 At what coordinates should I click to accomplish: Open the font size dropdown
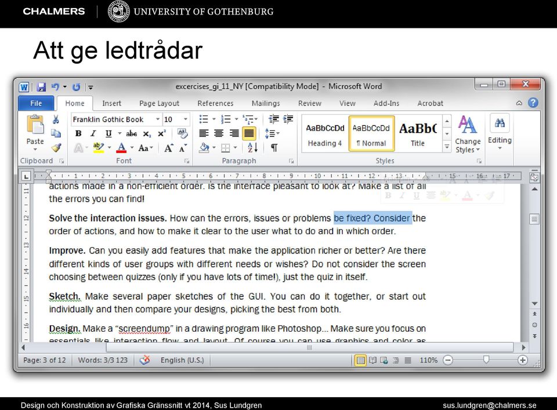coord(186,119)
